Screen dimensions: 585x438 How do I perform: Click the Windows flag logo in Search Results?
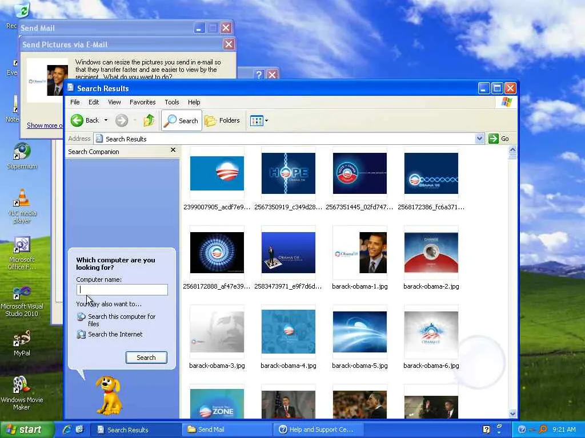(507, 102)
